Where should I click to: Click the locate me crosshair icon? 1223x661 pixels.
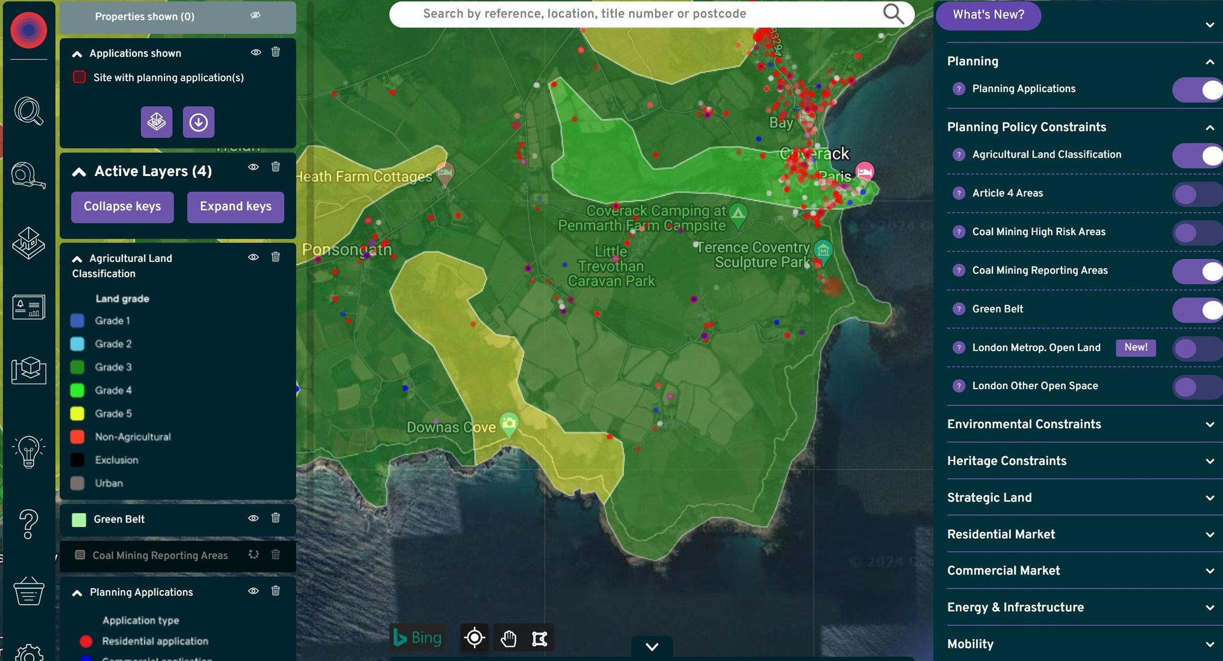[474, 638]
